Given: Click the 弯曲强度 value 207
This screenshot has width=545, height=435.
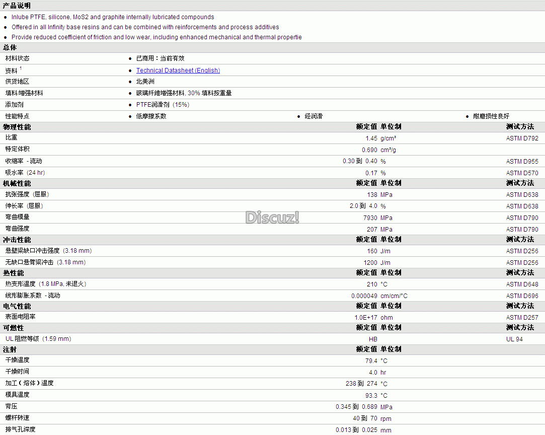Looking at the screenshot, I should point(372,230).
